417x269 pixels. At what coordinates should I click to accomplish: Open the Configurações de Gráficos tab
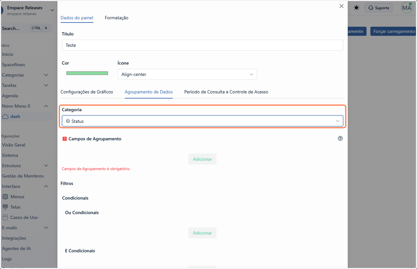click(x=87, y=92)
